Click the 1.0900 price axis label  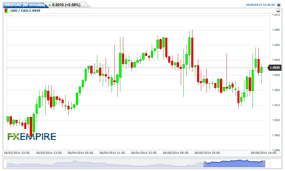click(276, 120)
